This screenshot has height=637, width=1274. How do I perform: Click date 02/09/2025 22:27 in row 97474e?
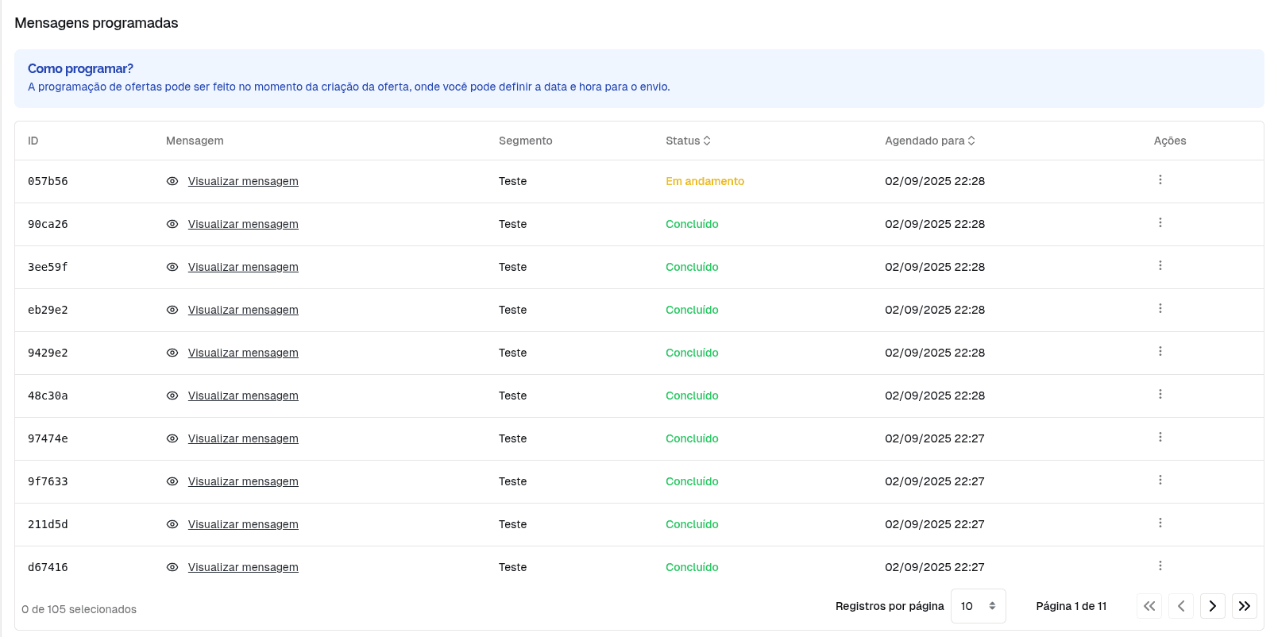[x=935, y=438]
